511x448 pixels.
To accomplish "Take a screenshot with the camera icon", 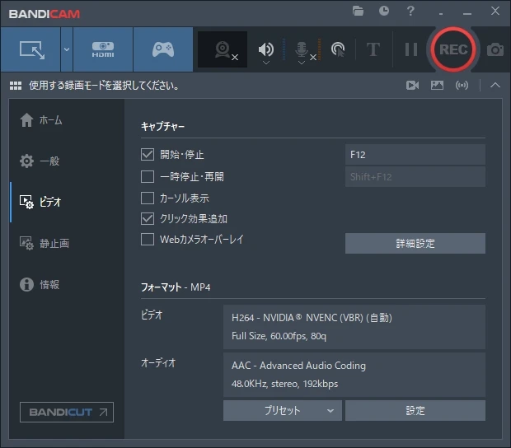I will pyautogui.click(x=495, y=49).
